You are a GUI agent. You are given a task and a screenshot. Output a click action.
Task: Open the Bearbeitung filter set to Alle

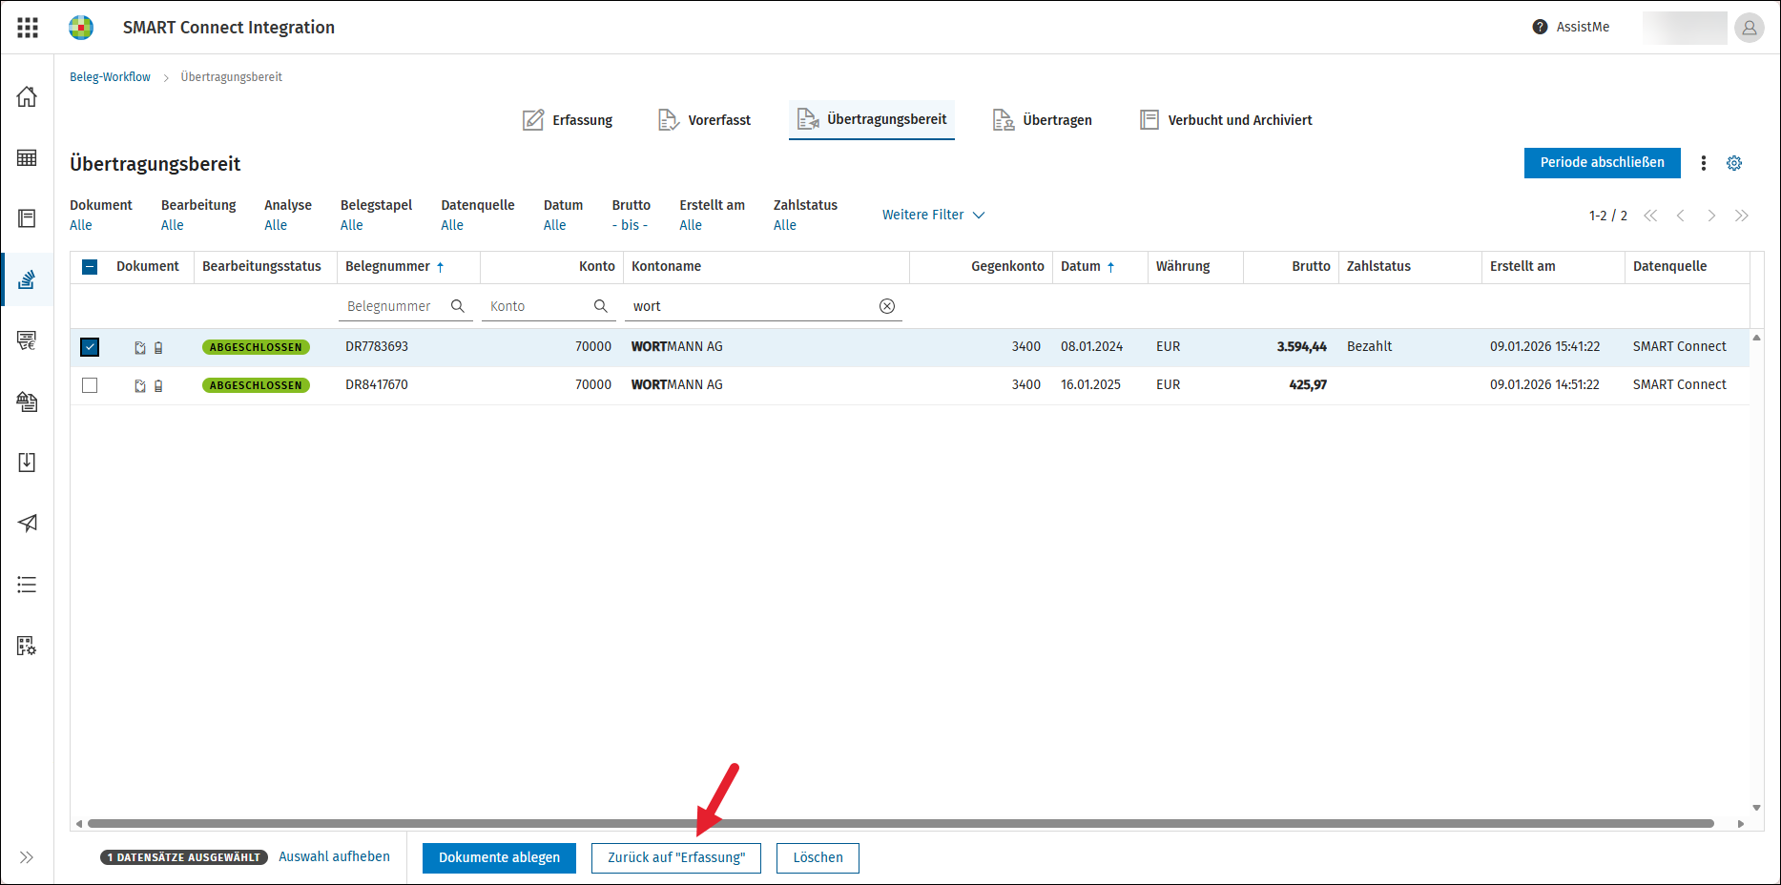click(173, 225)
